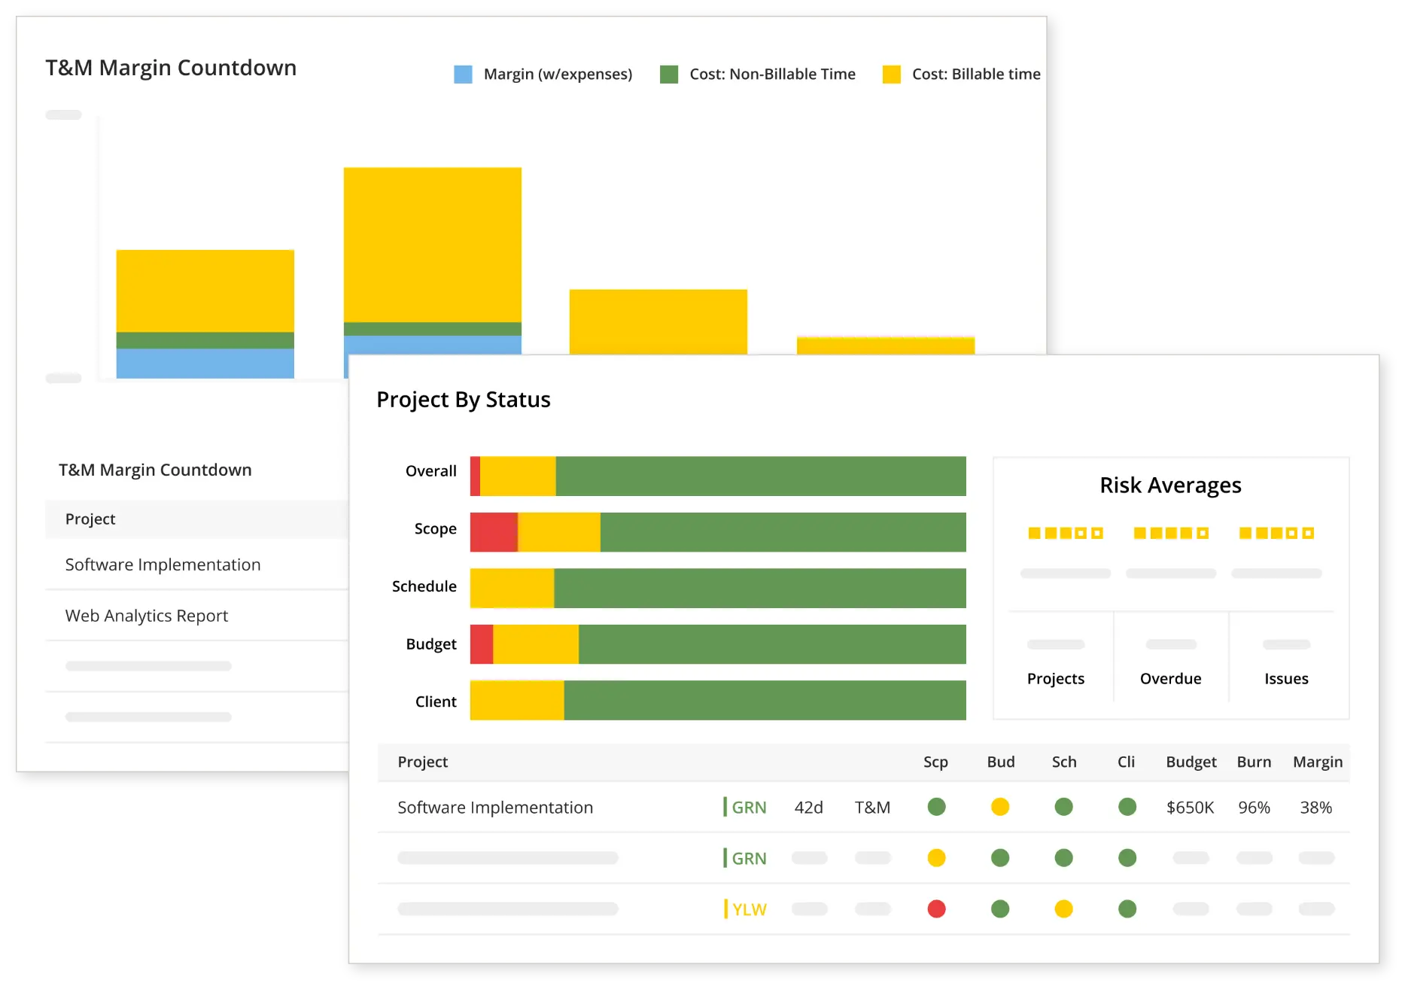Click the green Sch dot for Software Implementation
Image resolution: width=1405 pixels, height=989 pixels.
[1064, 807]
